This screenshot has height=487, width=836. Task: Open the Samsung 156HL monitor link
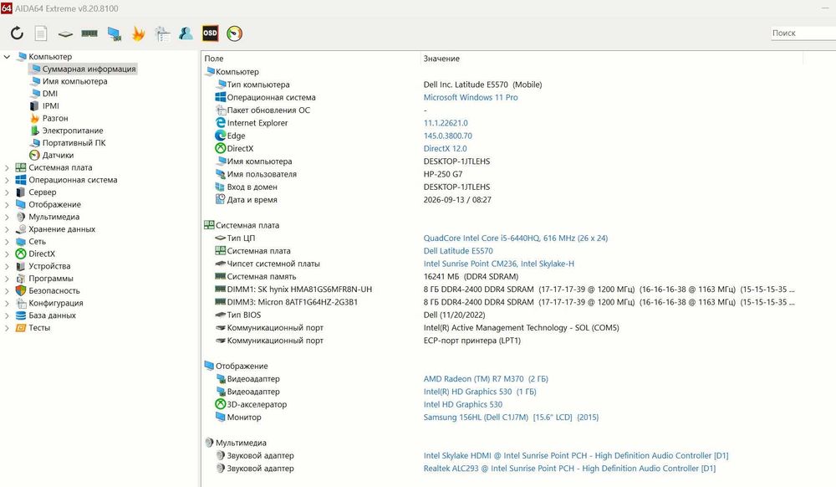[x=511, y=417]
